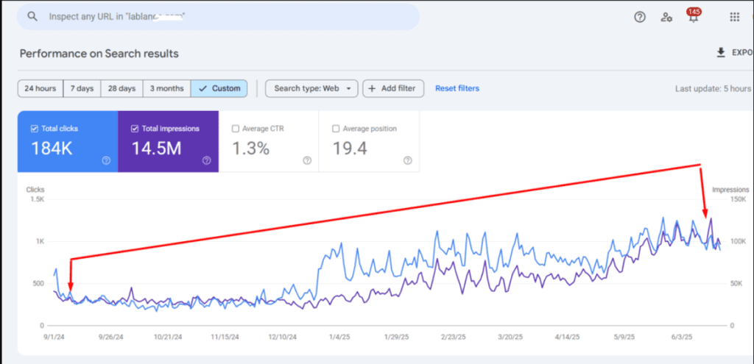Focus the Inspect any URL search field
The width and height of the screenshot is (754, 364).
(221, 16)
